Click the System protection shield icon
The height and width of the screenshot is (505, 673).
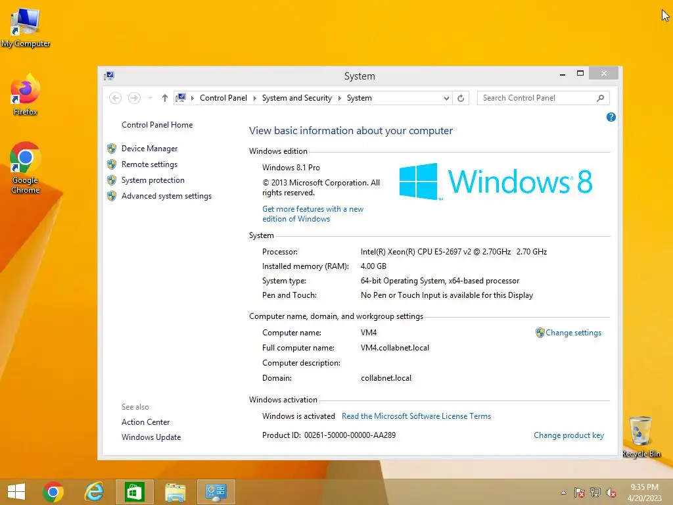pos(112,180)
